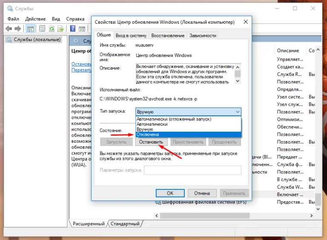
Task: Click the Определя... description cell
Action: click(290, 89)
